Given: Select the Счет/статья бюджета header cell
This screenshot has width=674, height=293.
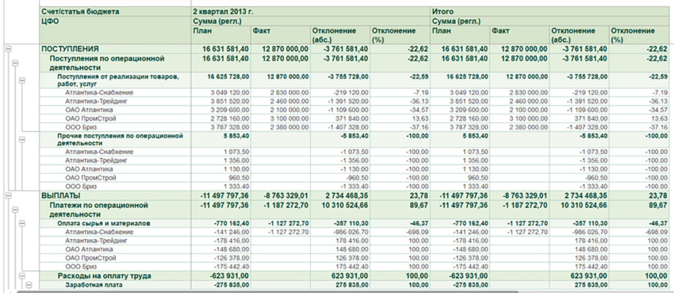Looking at the screenshot, I should click(79, 12).
